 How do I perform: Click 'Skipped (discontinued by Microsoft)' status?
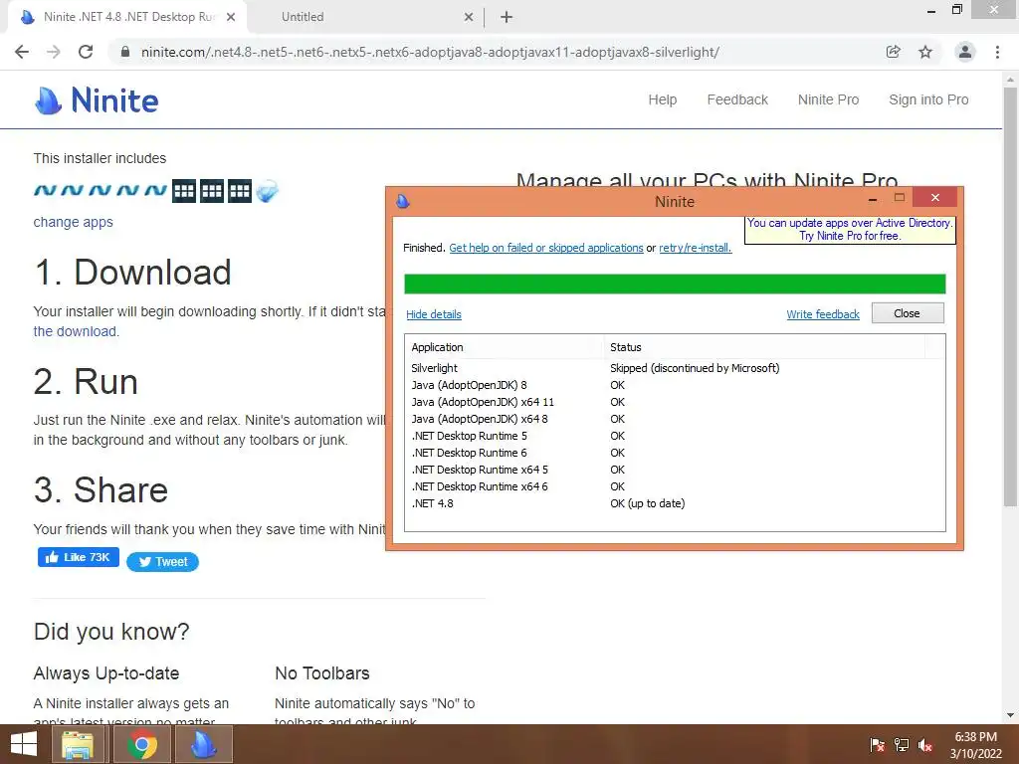coord(695,368)
